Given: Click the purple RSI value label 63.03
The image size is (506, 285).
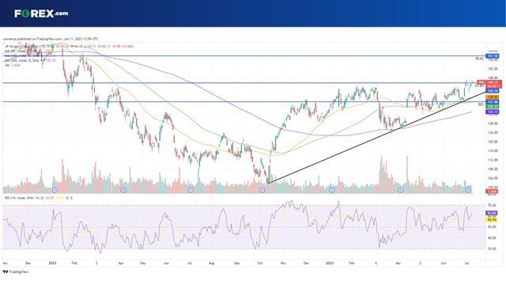Looking at the screenshot, I should 492,213.
